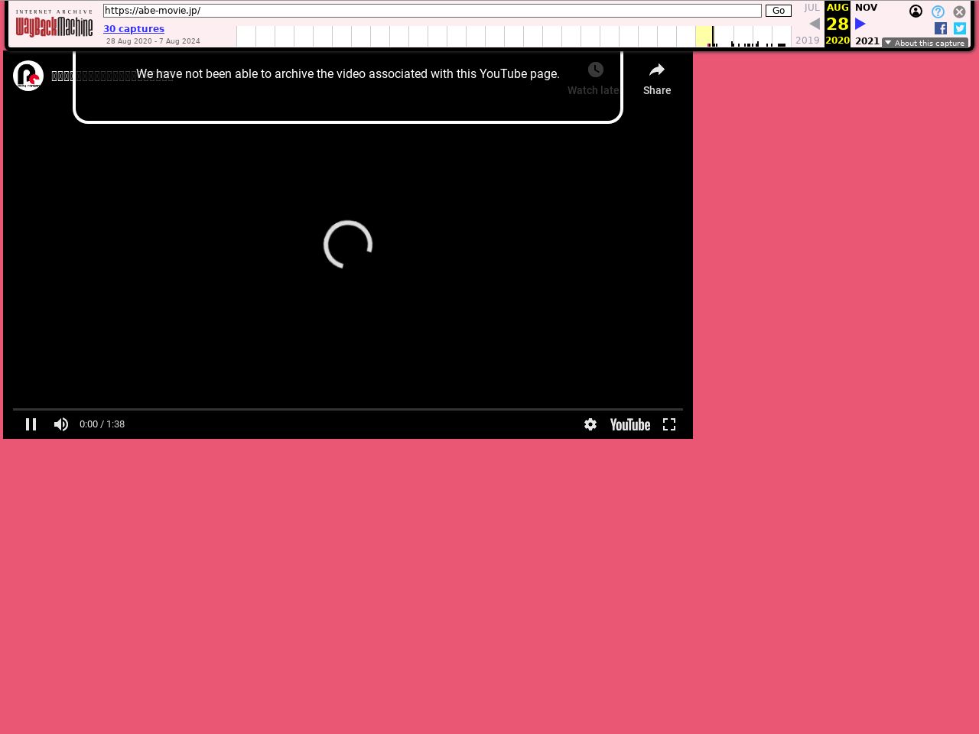Share capture on Facebook
The height and width of the screenshot is (734, 979).
click(x=941, y=28)
